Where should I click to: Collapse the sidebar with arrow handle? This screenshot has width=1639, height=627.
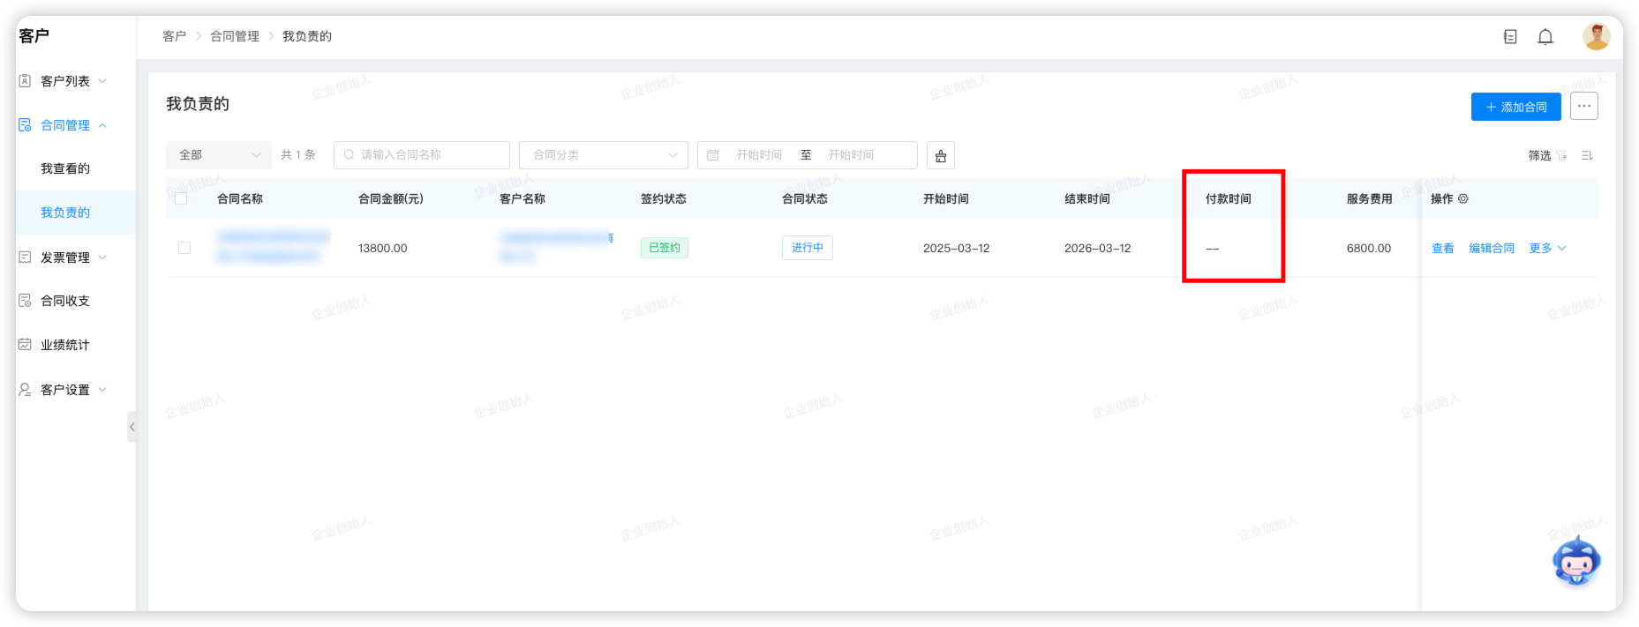[x=132, y=427]
